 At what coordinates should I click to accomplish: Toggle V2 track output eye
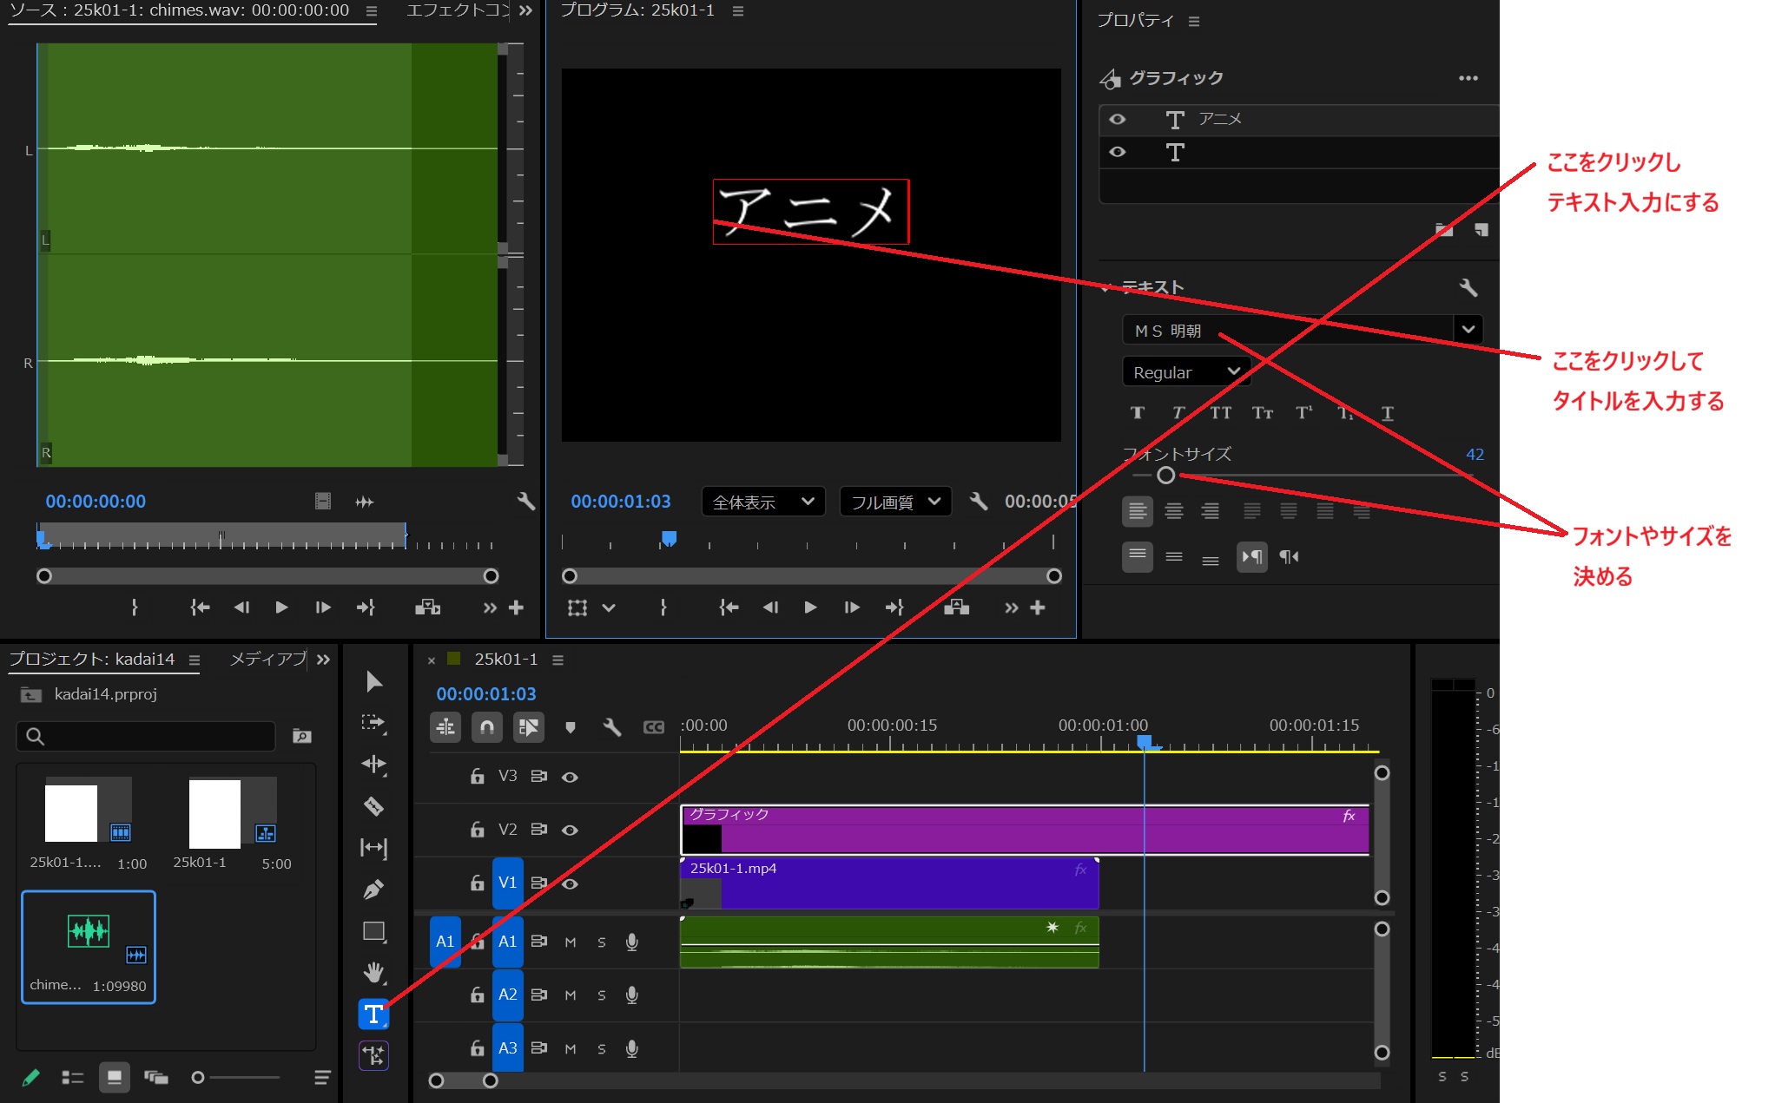[570, 831]
